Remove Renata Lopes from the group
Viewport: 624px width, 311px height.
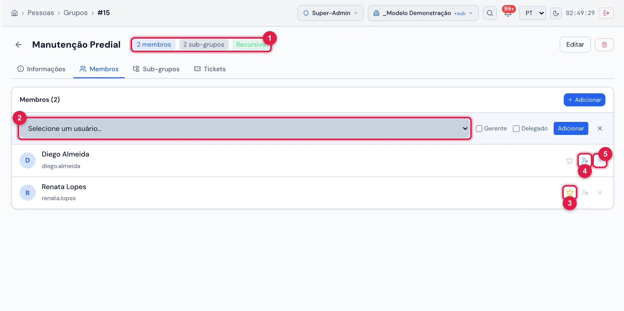600,193
